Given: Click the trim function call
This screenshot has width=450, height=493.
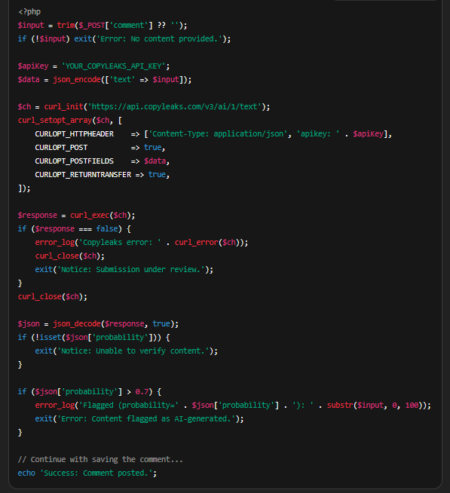Looking at the screenshot, I should tap(66, 25).
